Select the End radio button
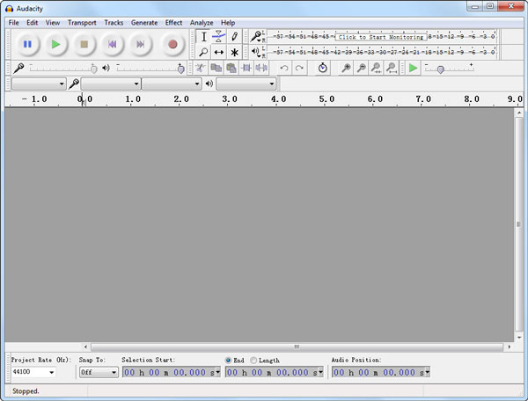Screen dimensions: 528x401 tap(228, 361)
